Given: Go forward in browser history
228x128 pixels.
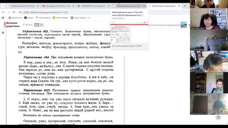Looking at the screenshot, I should [x=9, y=12].
